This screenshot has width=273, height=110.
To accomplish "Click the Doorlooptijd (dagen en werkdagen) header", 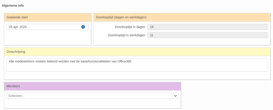I will tap(182, 17).
